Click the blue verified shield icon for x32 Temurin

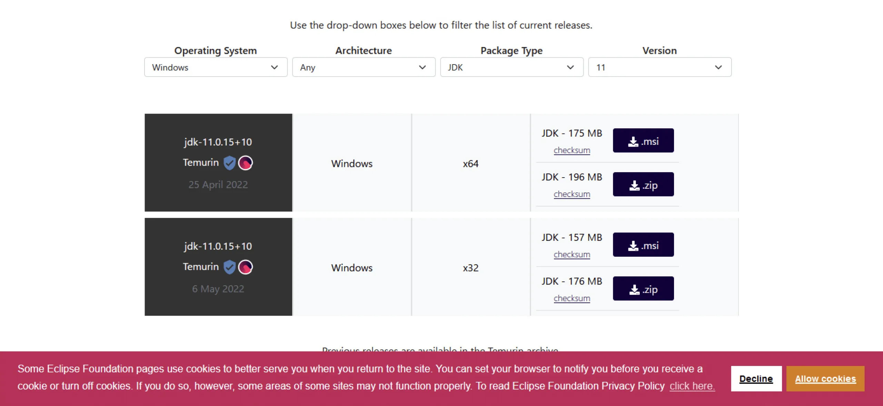pyautogui.click(x=229, y=267)
